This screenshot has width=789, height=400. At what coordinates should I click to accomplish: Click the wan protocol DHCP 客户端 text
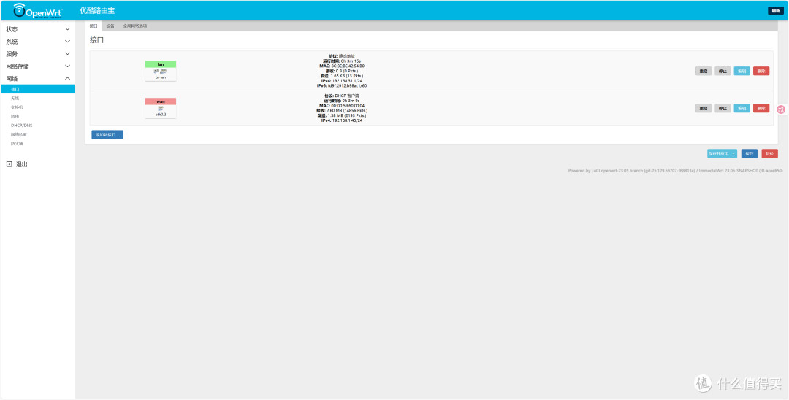342,96
